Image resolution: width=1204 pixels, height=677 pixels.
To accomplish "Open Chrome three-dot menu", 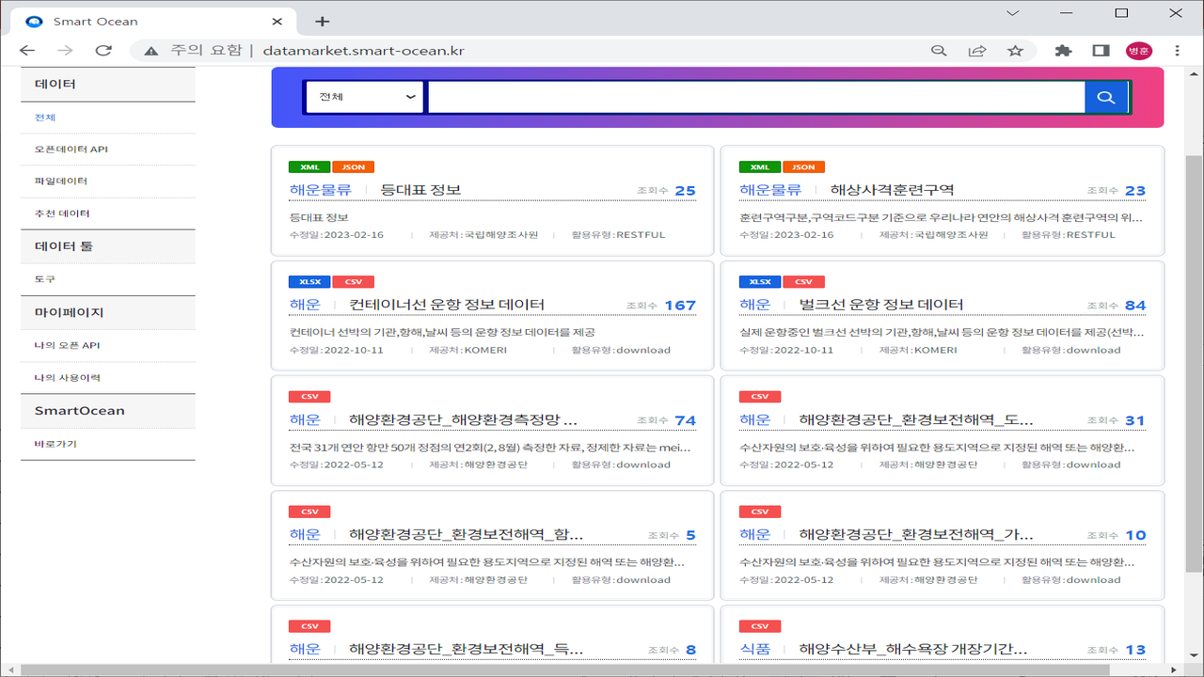I will click(x=1178, y=51).
